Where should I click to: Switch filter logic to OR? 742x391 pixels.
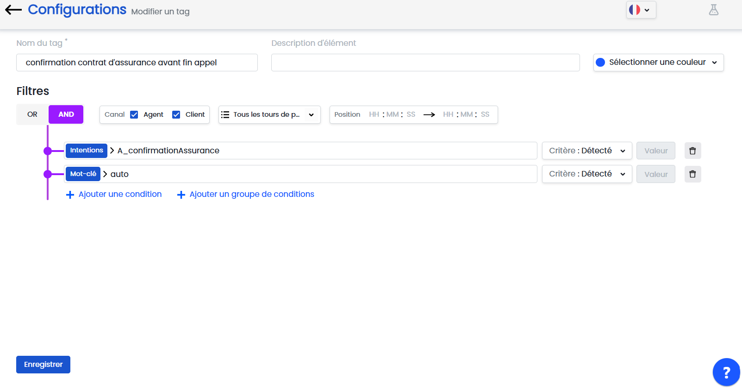(x=32, y=114)
